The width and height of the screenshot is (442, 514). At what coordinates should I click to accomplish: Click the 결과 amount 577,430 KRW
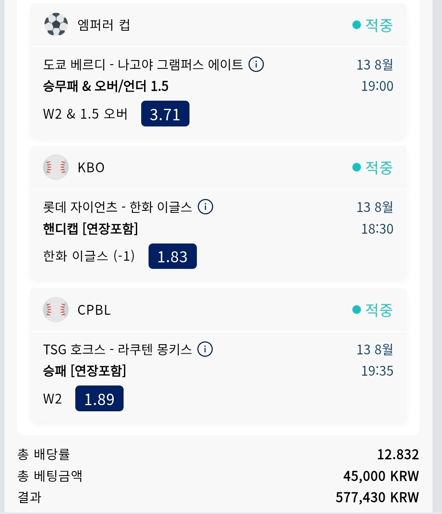[377, 497]
